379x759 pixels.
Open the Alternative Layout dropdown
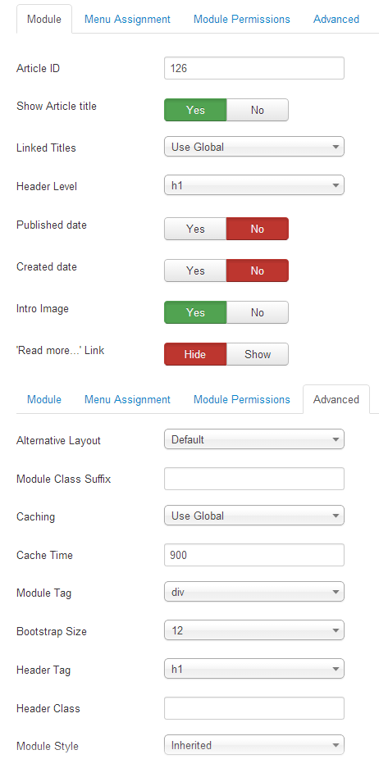(254, 439)
